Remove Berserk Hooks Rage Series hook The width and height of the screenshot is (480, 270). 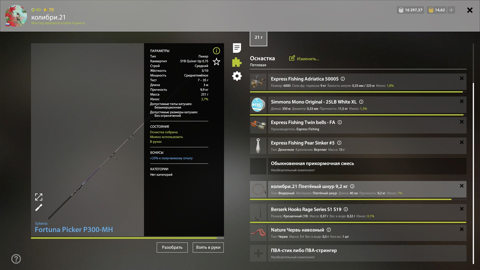pos(462,209)
